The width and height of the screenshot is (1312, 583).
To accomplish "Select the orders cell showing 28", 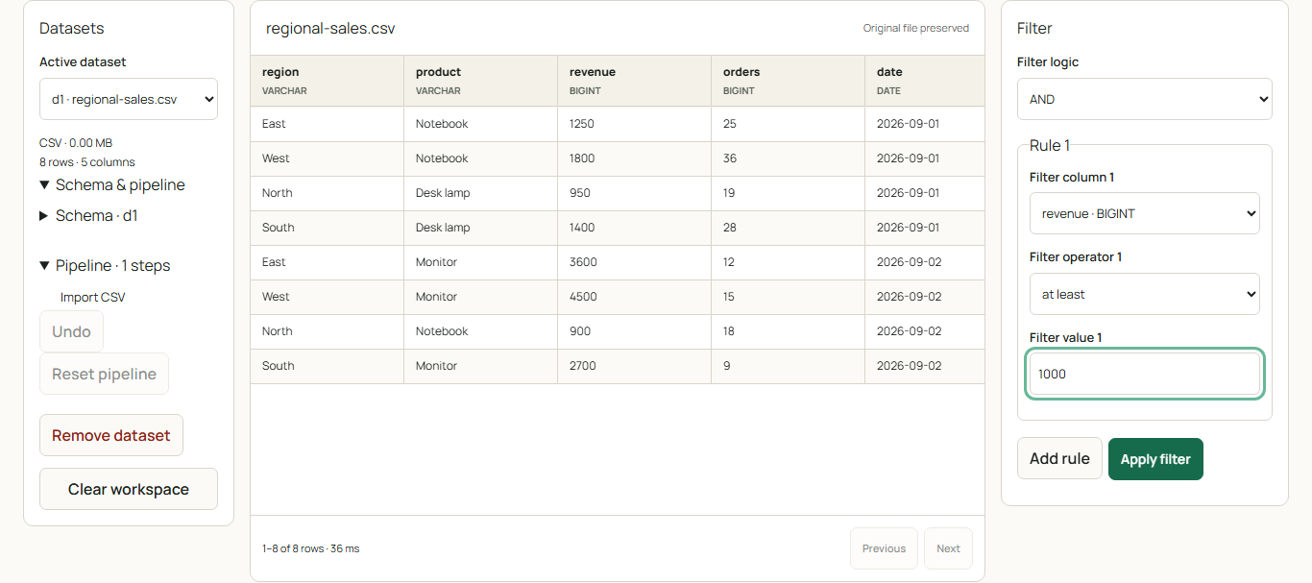I will [x=789, y=228].
